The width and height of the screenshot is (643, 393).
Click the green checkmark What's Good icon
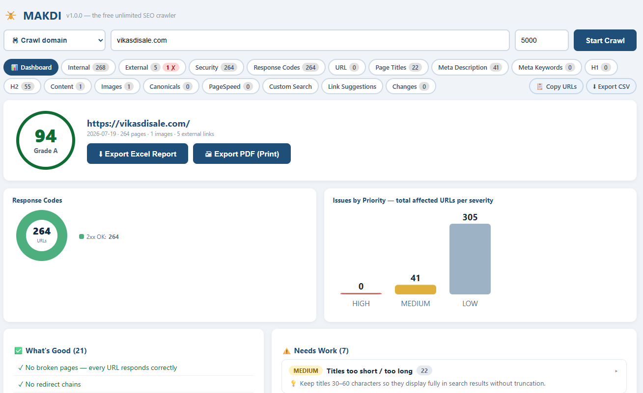(x=19, y=350)
